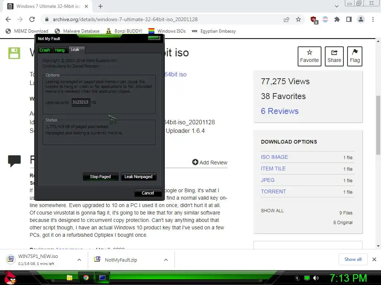381x285 pixels.
Task: Click the Chrome taskbar icon
Action: [x=86, y=278]
